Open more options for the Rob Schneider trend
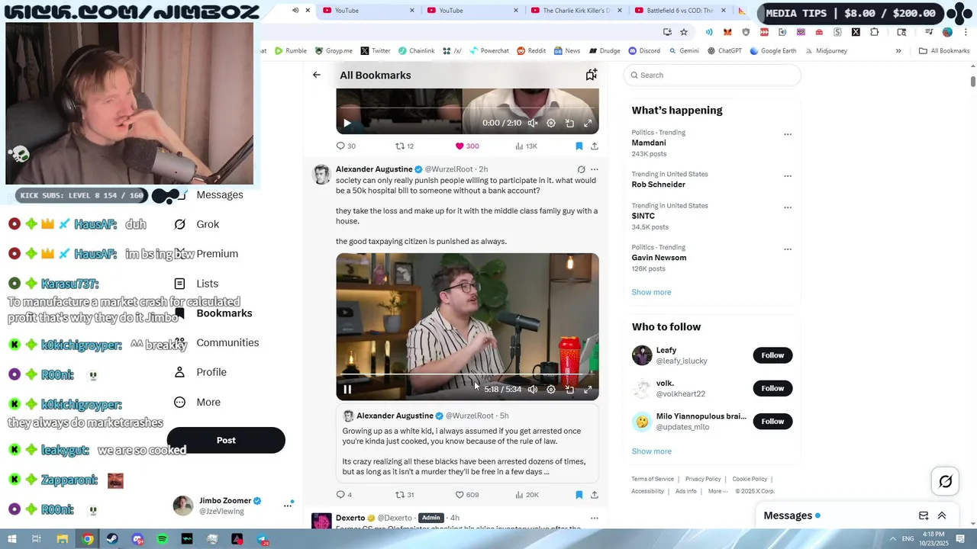This screenshot has width=977, height=549. pos(788,176)
